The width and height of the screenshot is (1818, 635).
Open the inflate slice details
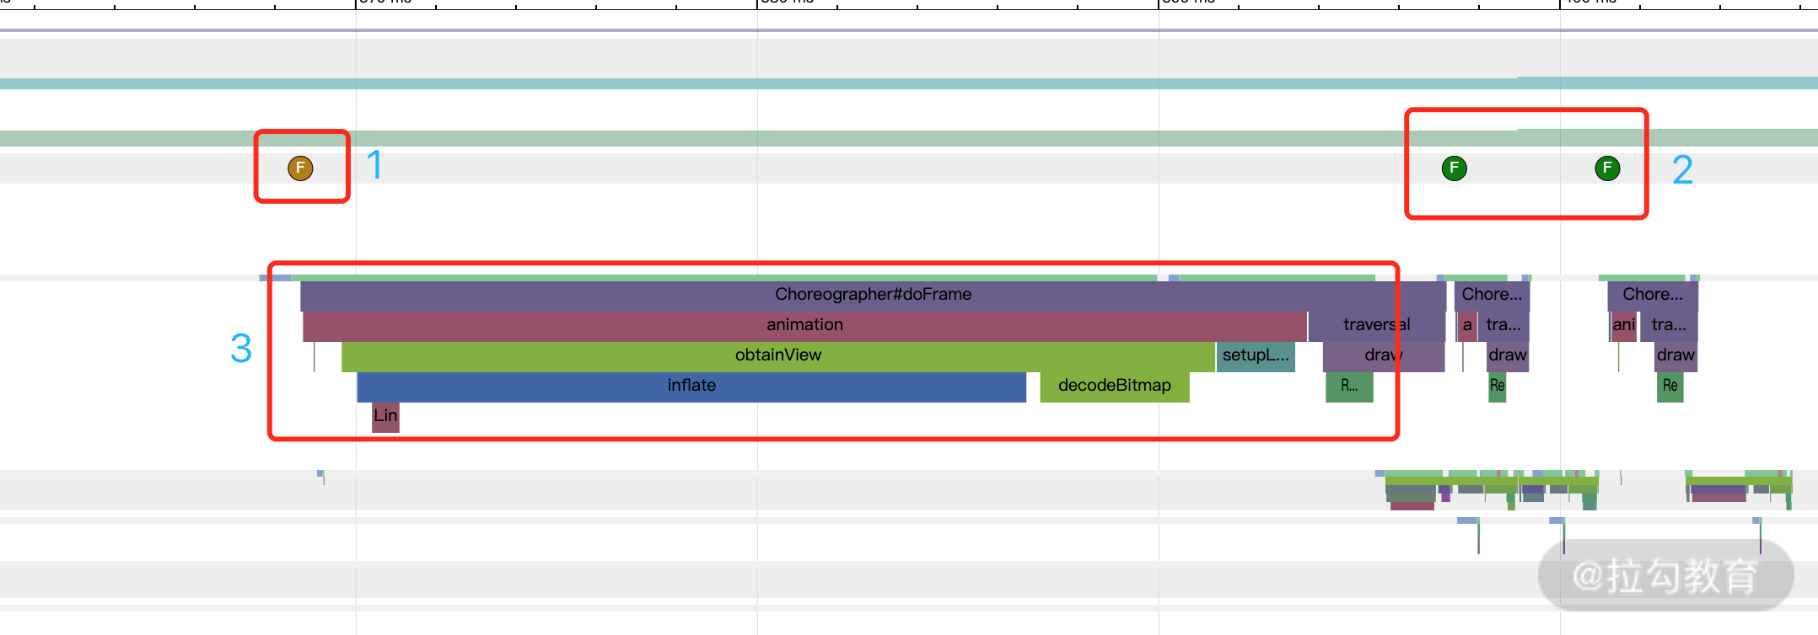coord(691,386)
